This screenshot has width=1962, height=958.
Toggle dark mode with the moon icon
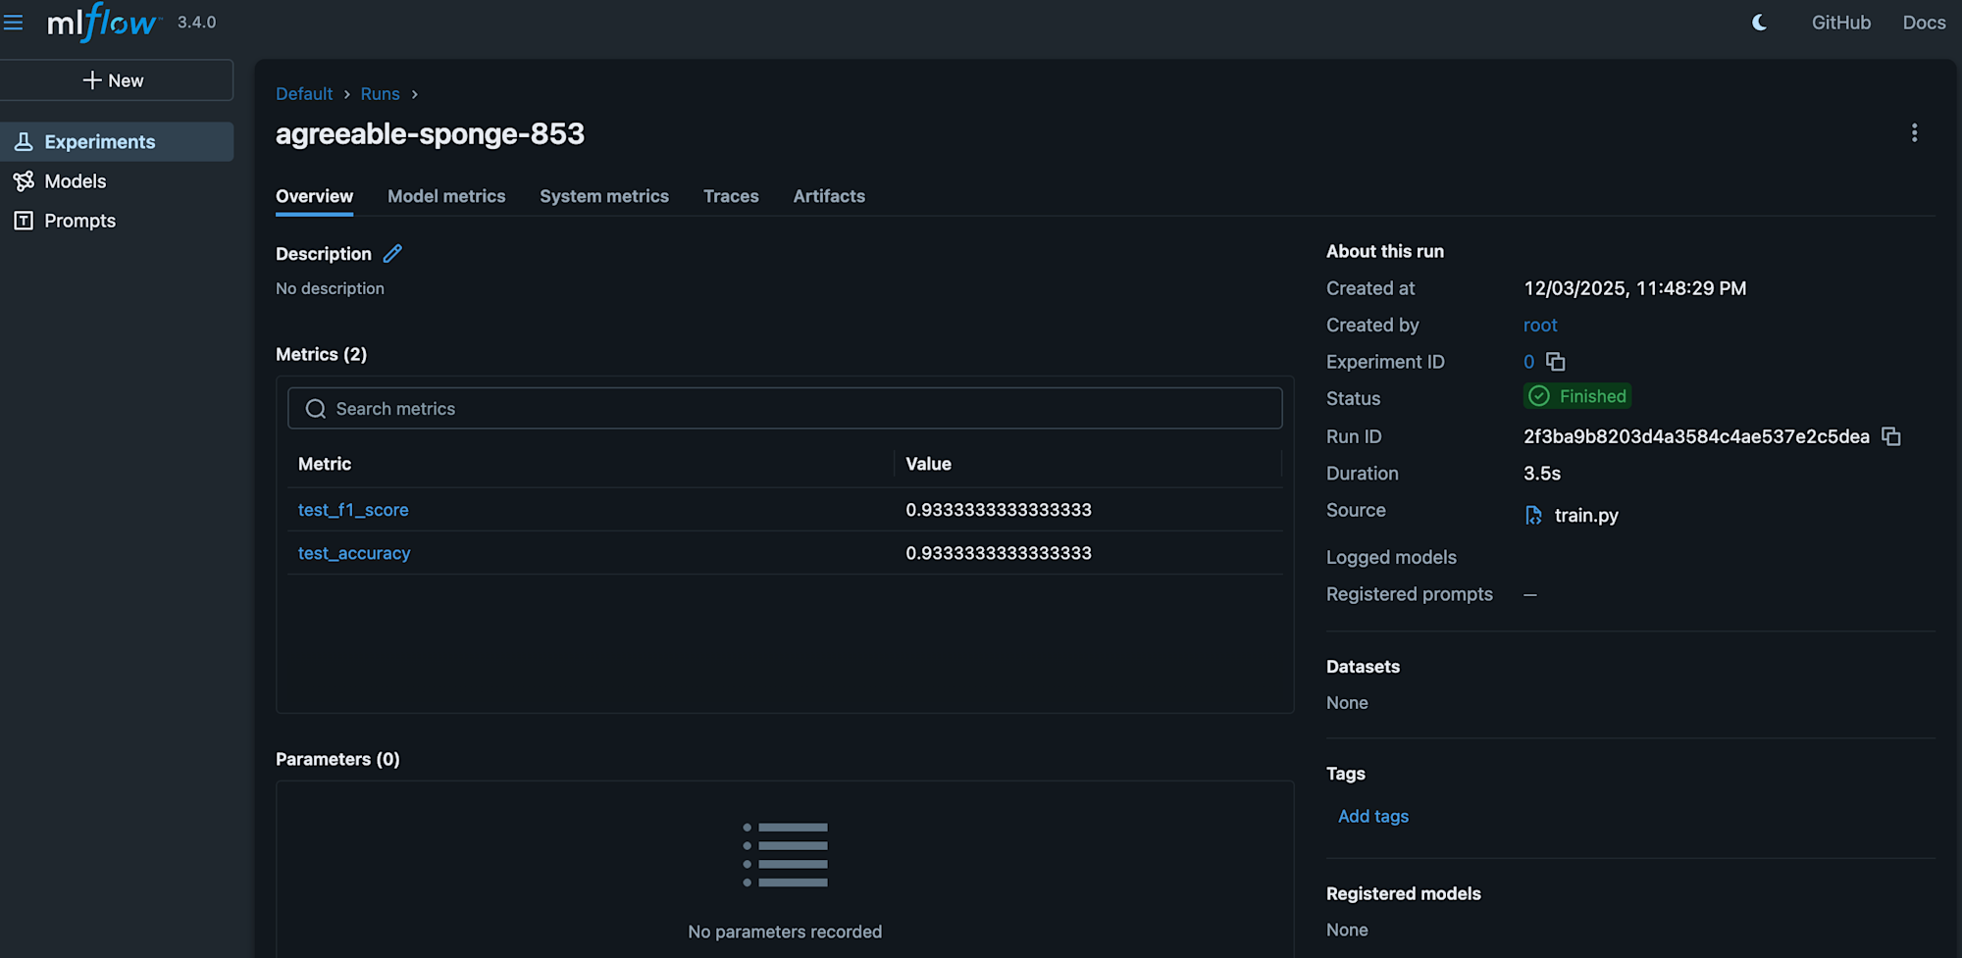pyautogui.click(x=1758, y=22)
